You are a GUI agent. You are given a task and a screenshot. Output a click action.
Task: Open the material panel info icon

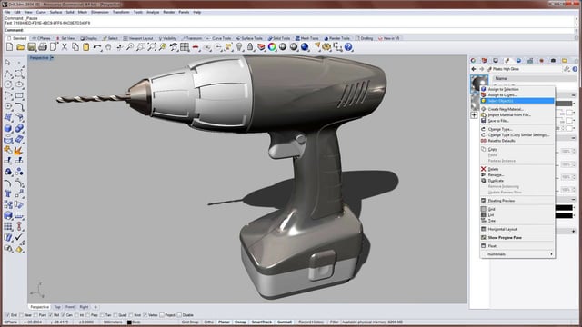575,69
